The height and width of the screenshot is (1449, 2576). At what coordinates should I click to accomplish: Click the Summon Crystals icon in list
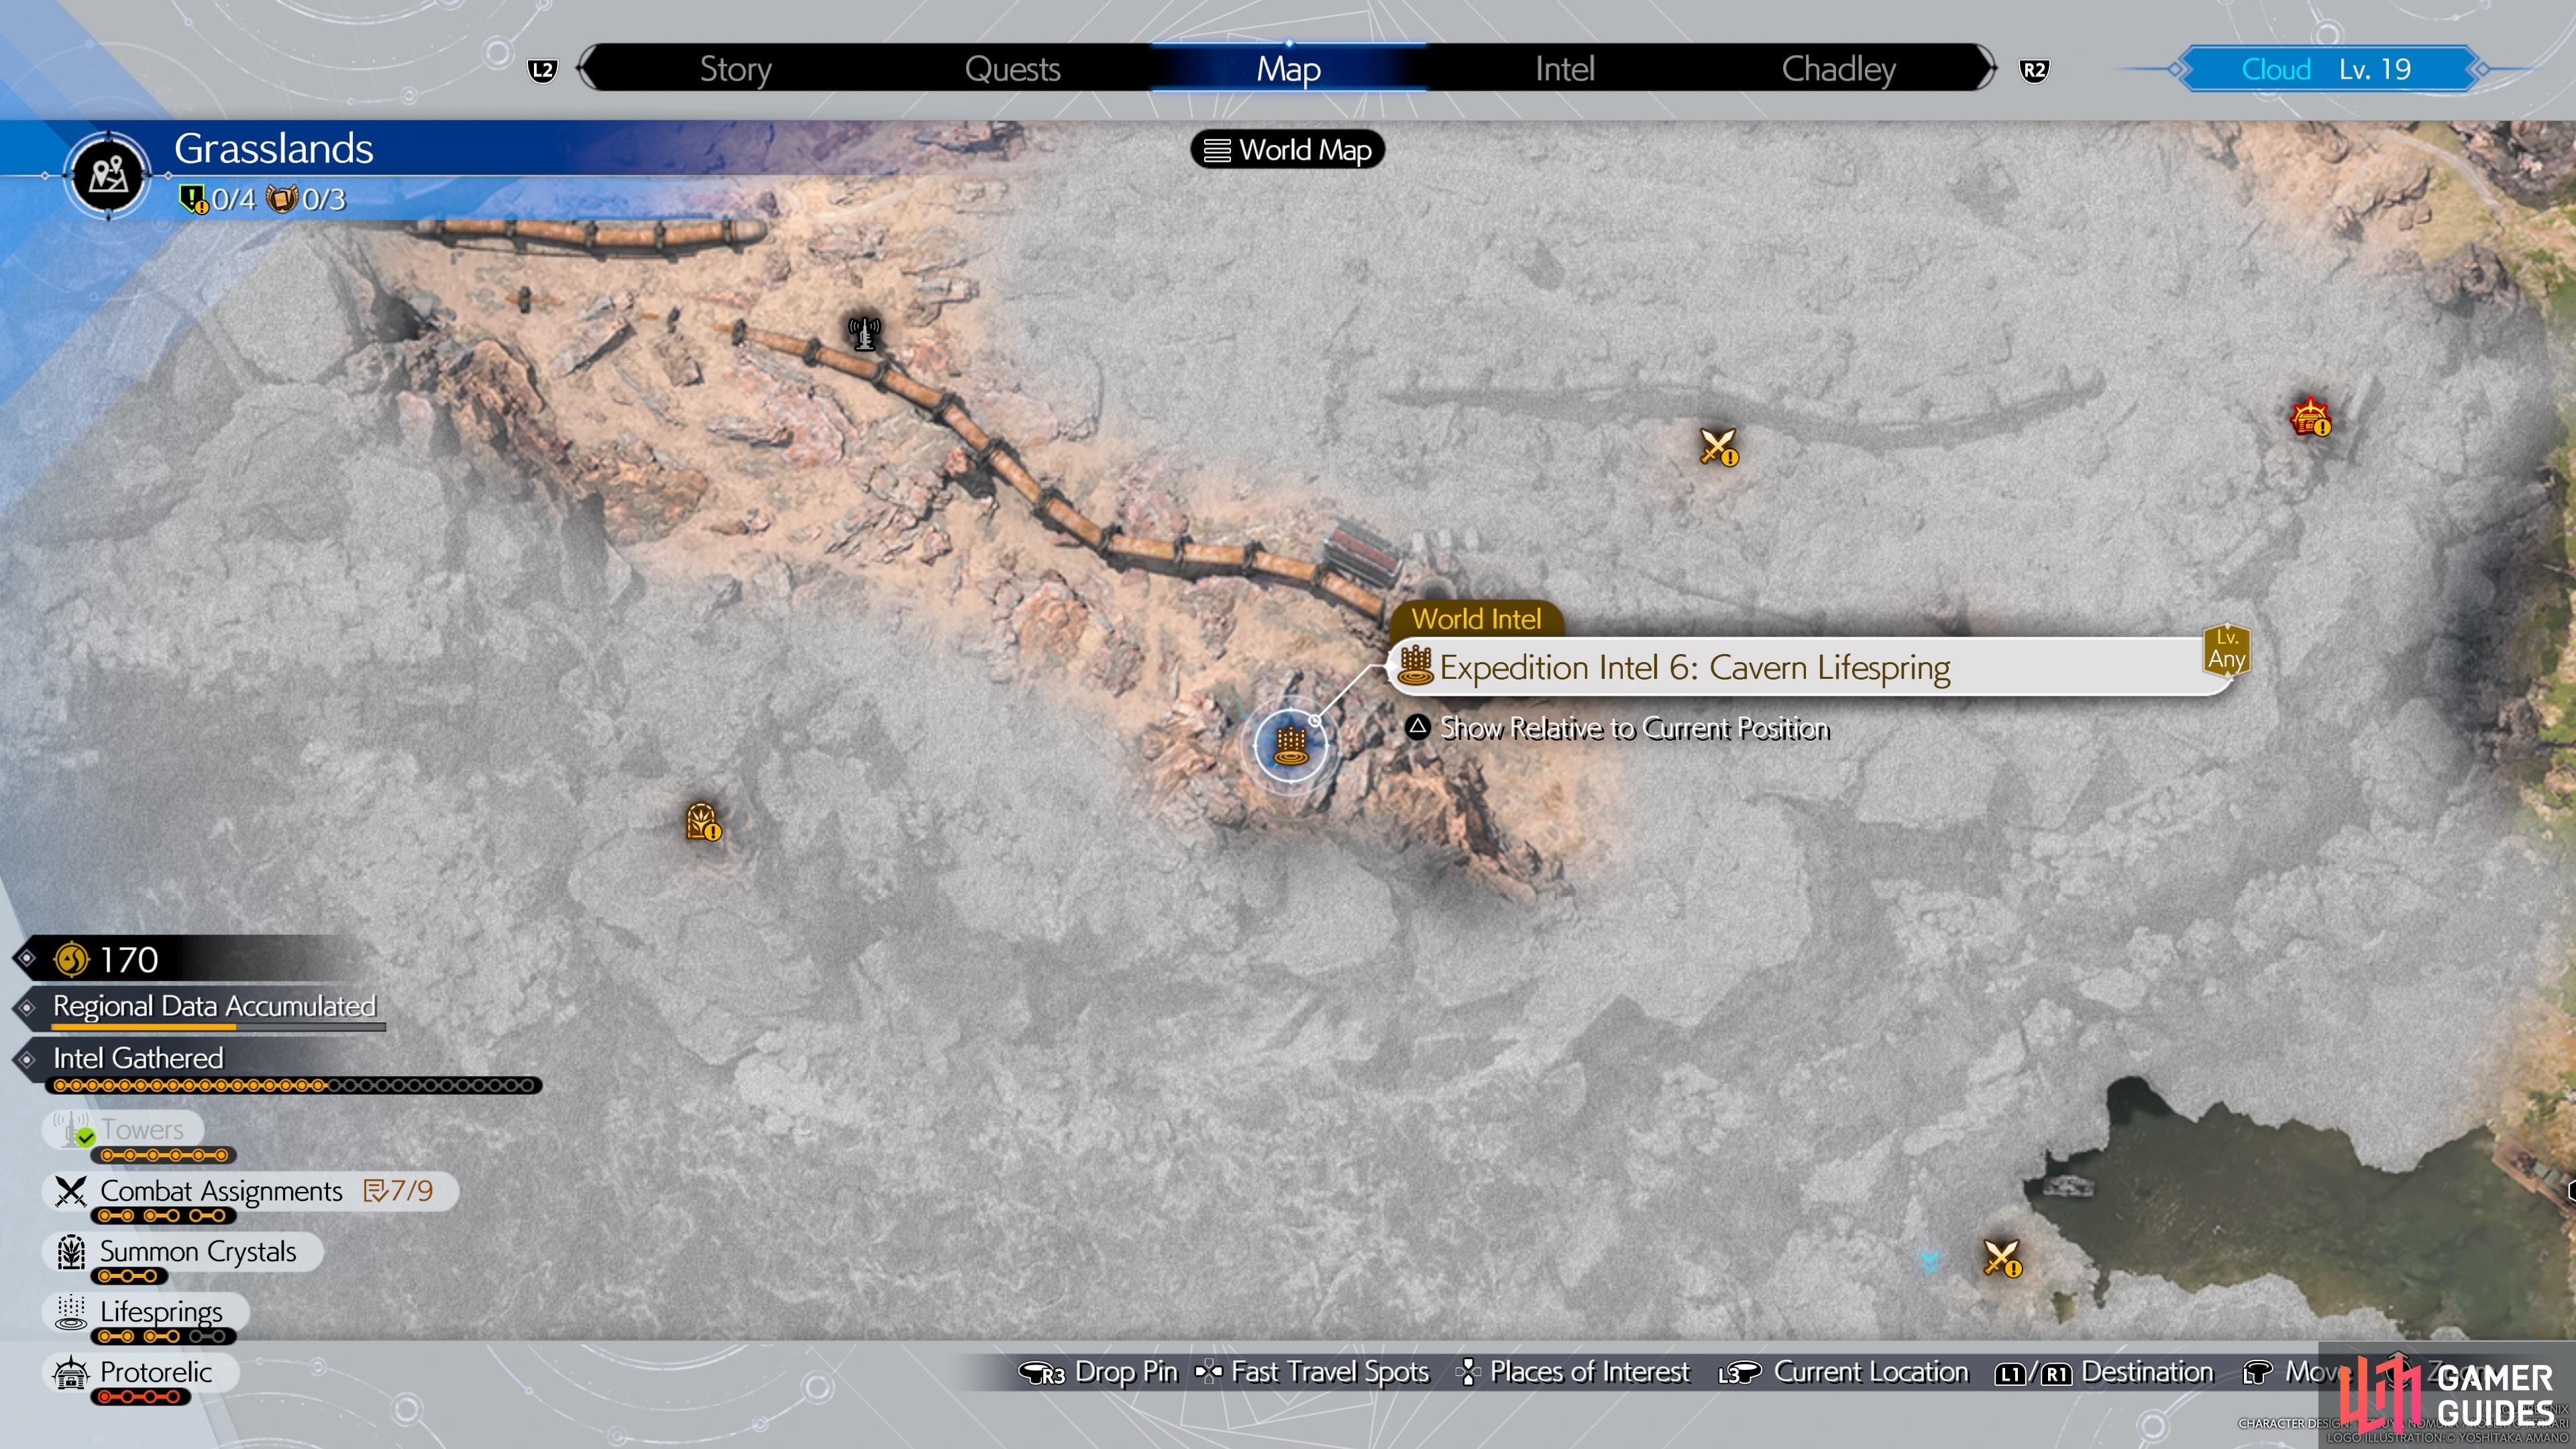(71, 1251)
